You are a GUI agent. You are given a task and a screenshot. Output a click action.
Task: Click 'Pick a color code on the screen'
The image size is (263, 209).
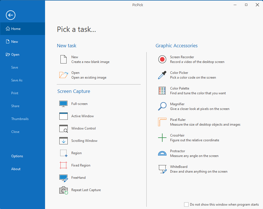coord(193,78)
